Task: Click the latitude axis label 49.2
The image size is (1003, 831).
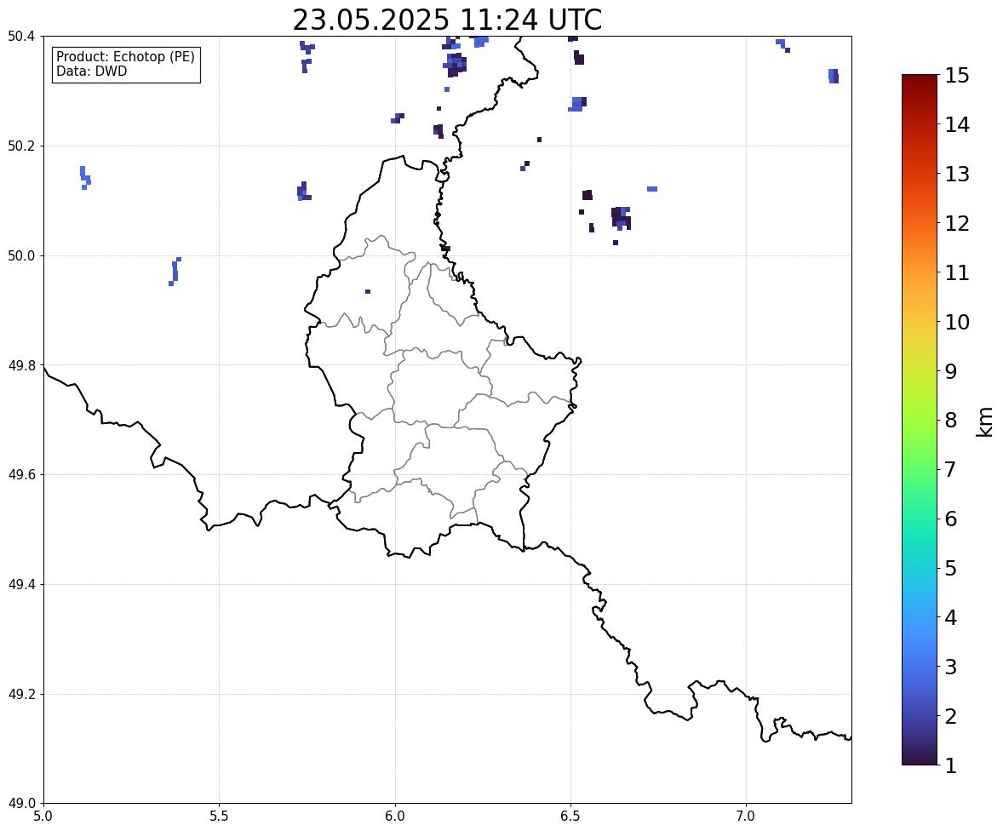Action: point(21,694)
